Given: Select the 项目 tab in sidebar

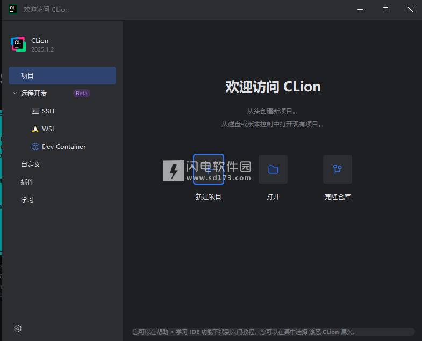Looking at the screenshot, I should tap(62, 75).
